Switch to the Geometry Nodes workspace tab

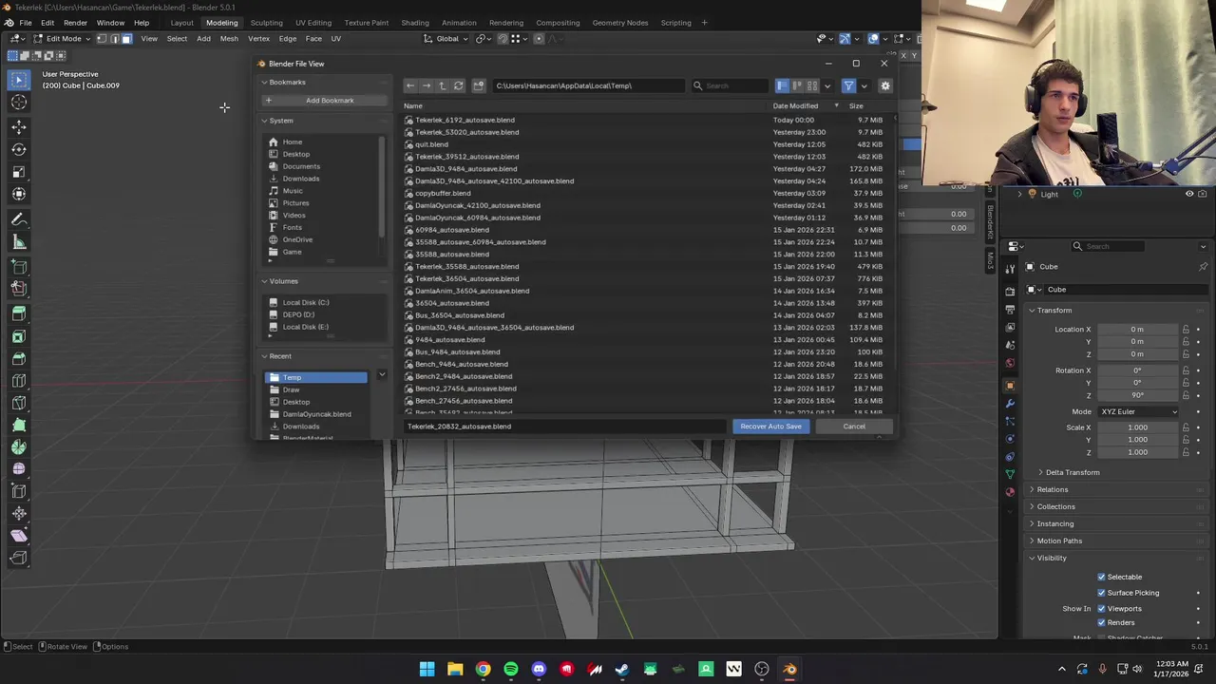tap(620, 23)
